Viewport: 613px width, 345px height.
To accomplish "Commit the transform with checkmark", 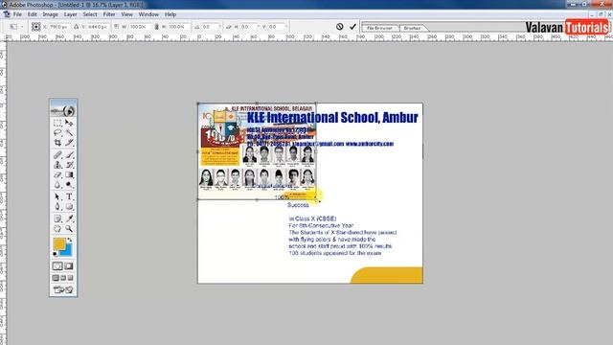I will 353,27.
